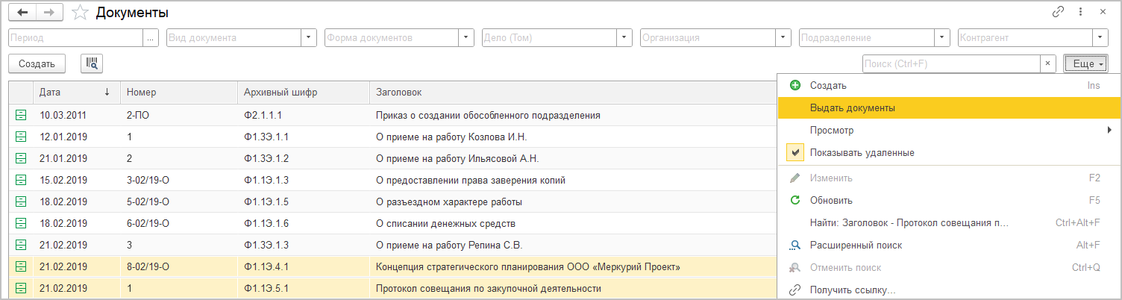Viewport: 1122px width, 300px height.
Task: Open the Просмотр submenu
Action: click(x=832, y=131)
